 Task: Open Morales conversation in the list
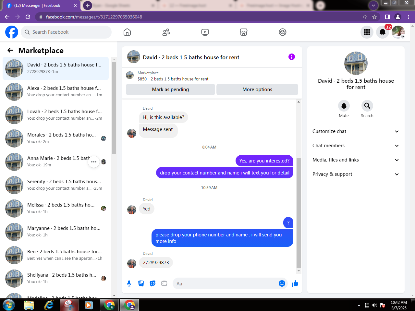(55, 138)
